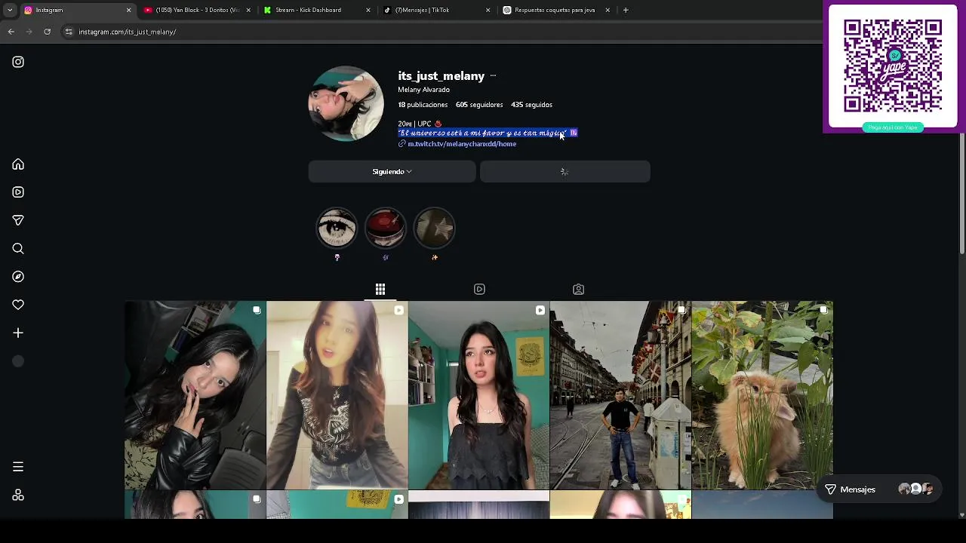Open the red story highlight

[x=386, y=228]
